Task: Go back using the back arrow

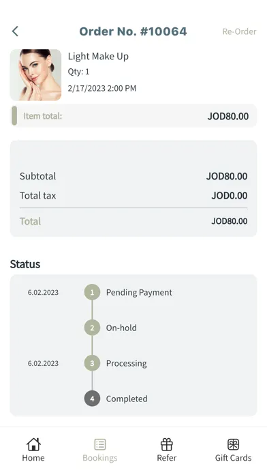Action: click(x=15, y=31)
